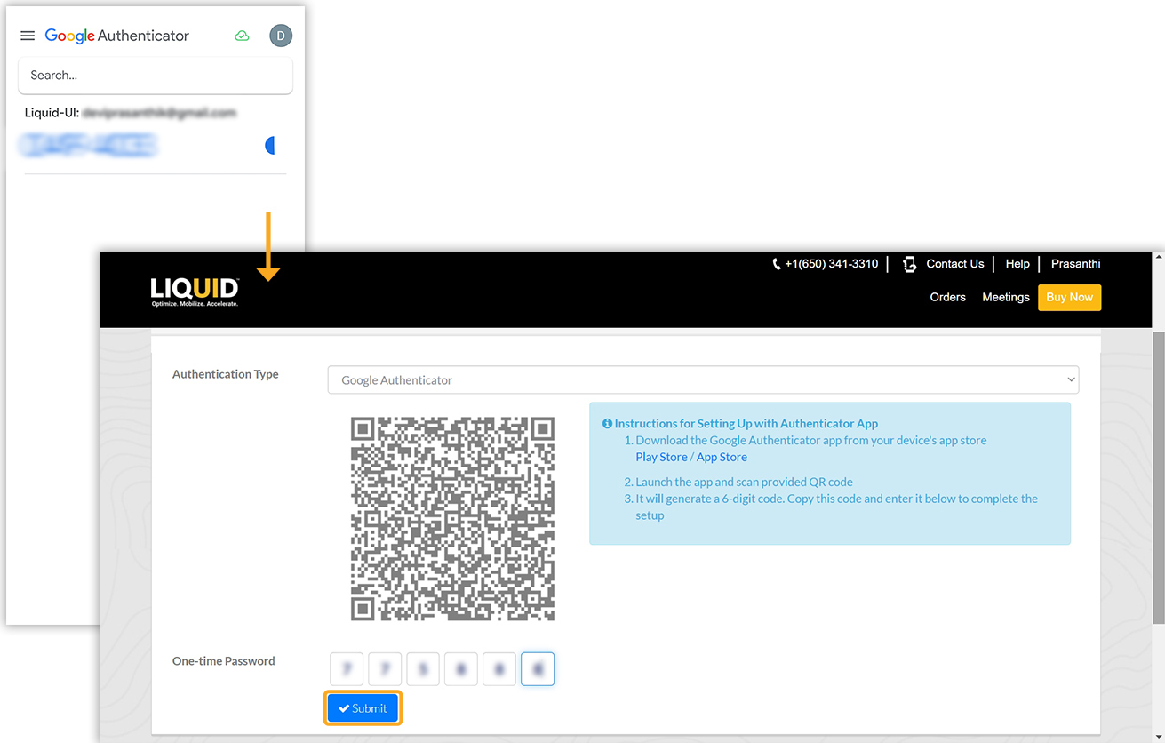Click the Buy Now button
The image size is (1165, 743).
[1069, 297]
